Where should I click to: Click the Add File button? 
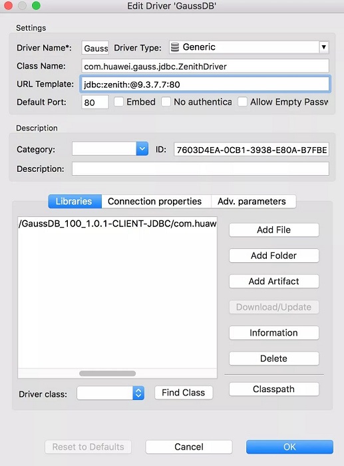274,230
